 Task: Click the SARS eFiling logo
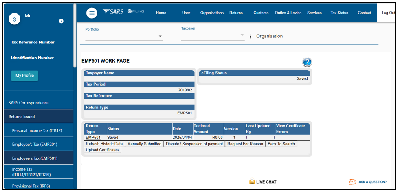pyautogui.click(x=123, y=12)
